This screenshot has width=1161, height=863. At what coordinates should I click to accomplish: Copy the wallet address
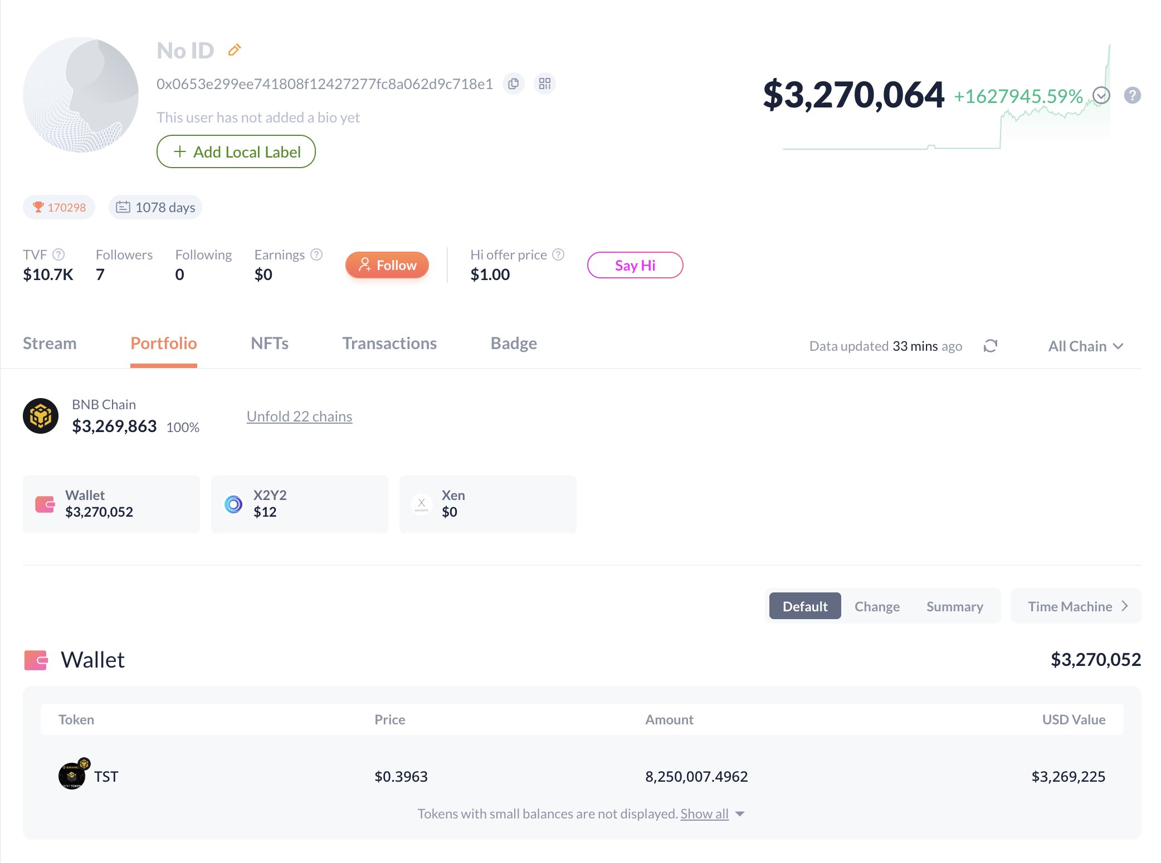[513, 84]
